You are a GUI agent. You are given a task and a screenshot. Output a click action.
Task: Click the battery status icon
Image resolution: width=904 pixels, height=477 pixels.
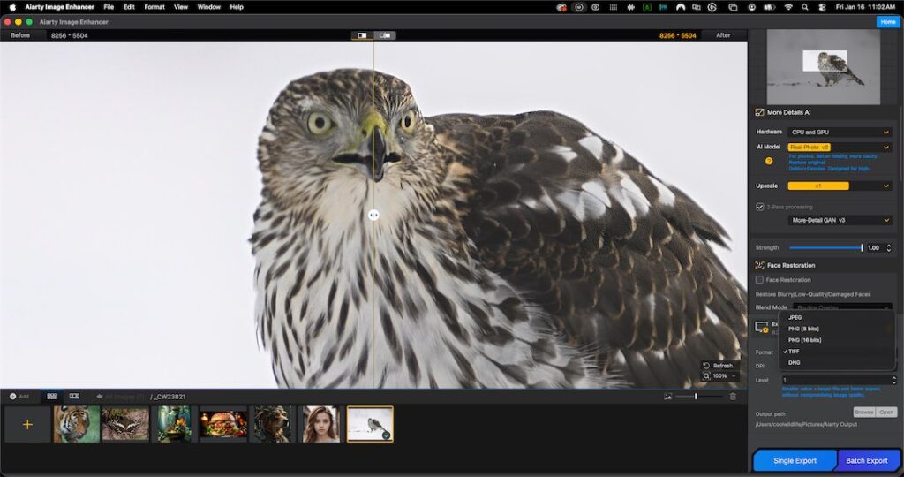tap(770, 7)
